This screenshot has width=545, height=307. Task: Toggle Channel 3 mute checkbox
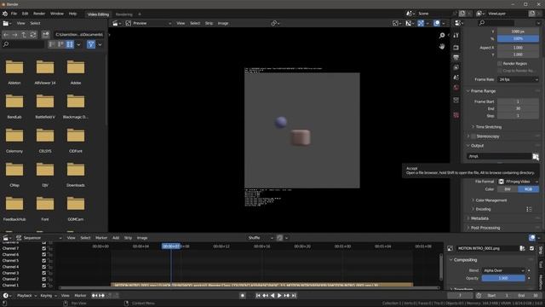pos(43,273)
